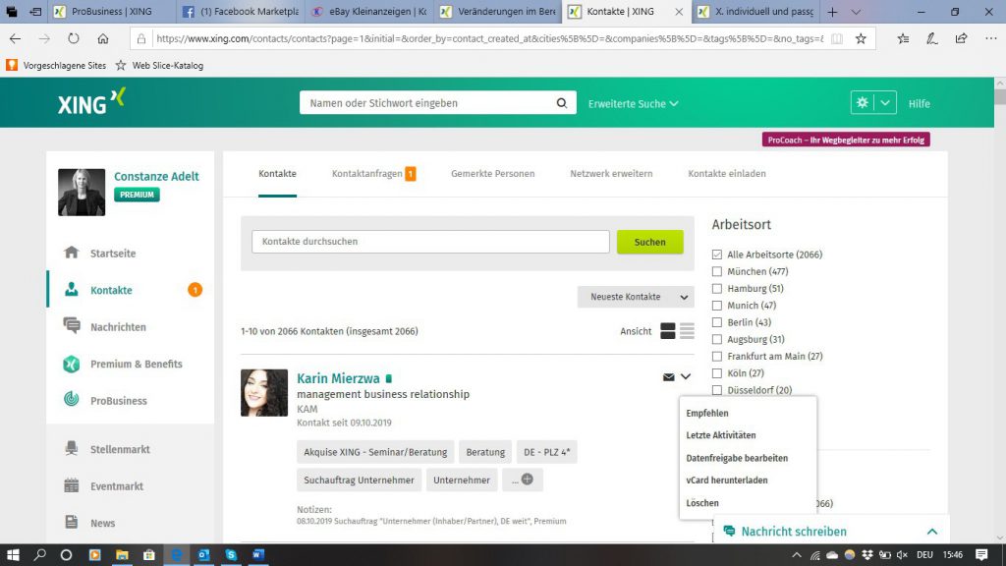Open Hilfe link in header

(919, 103)
